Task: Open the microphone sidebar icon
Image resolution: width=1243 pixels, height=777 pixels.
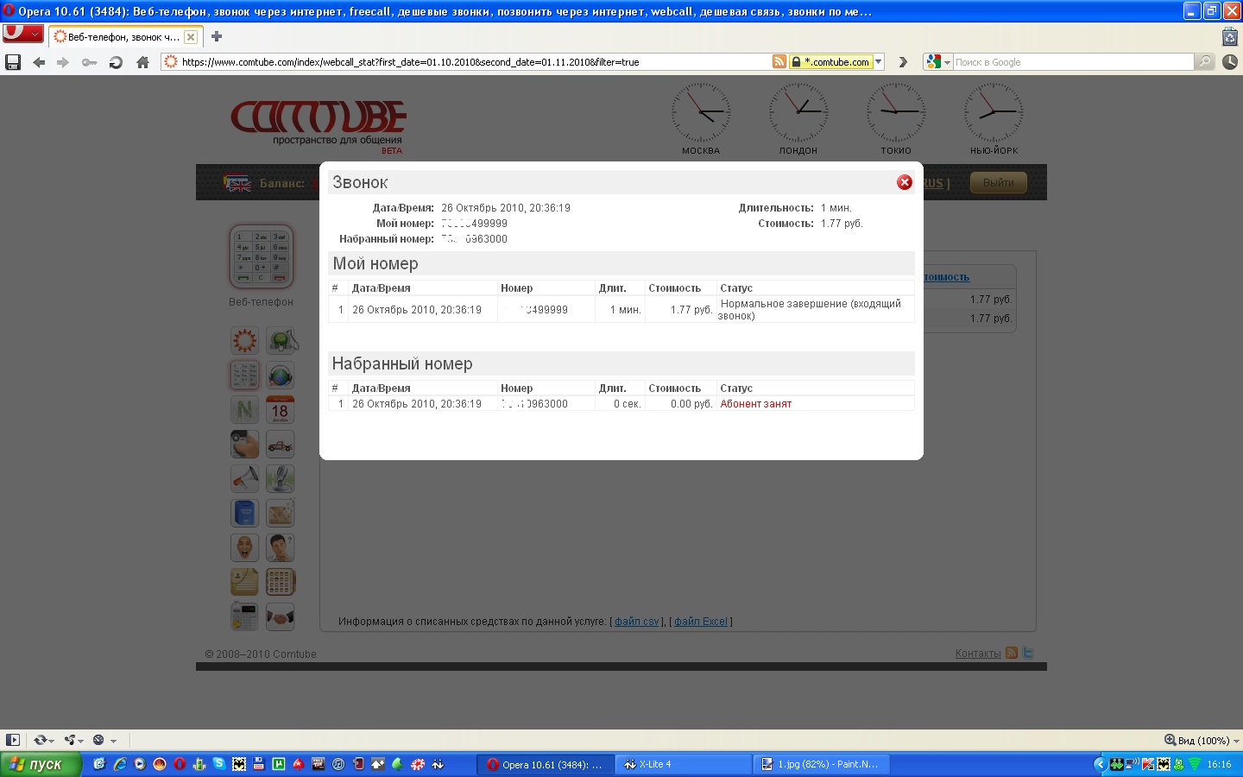Action: [281, 478]
